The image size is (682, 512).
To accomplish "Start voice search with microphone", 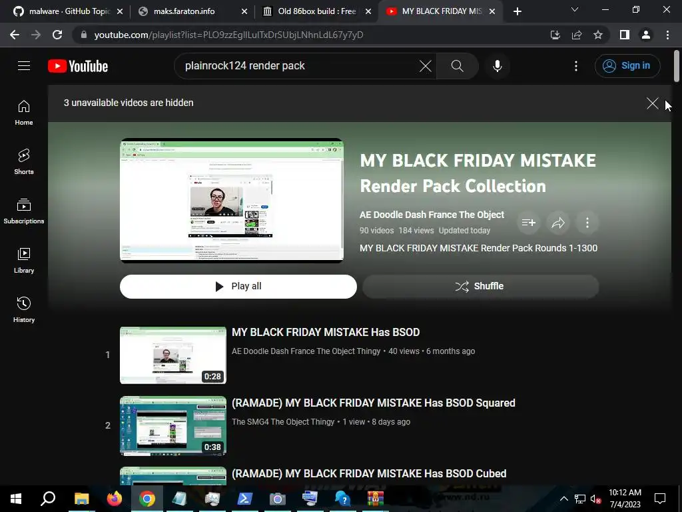I will tap(497, 66).
